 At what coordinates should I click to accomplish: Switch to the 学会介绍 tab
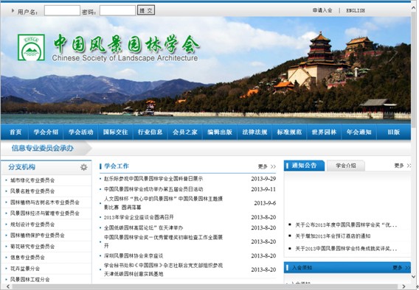click(x=346, y=166)
